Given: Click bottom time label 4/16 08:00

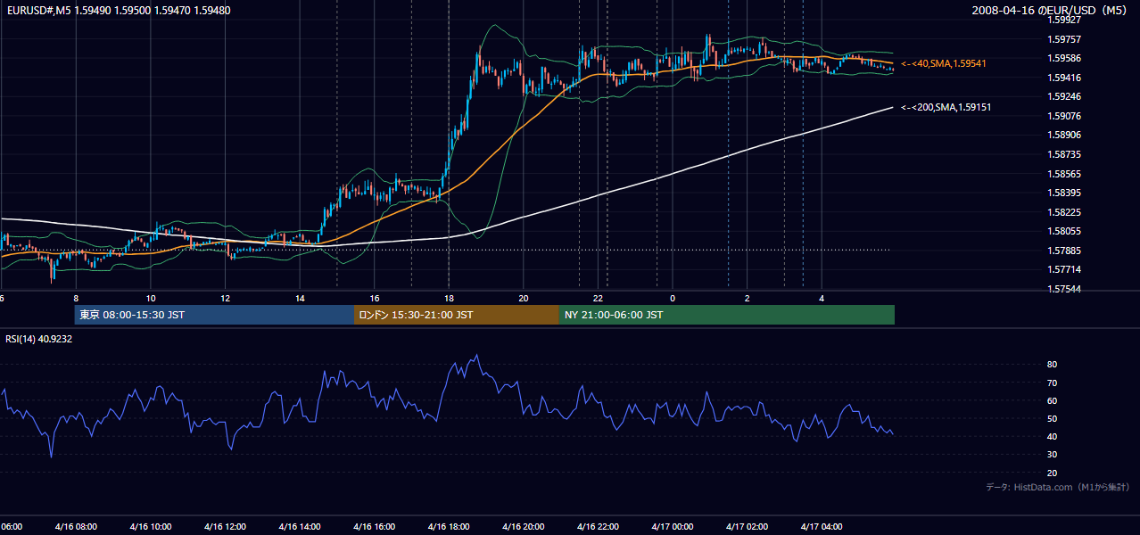Looking at the screenshot, I should tap(75, 526).
